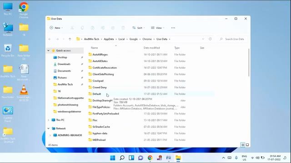Image resolution: width=291 pixels, height=163 pixels.
Task: Click the file list vertical scrollbar
Action: point(249,62)
